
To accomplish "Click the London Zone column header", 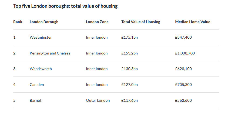I will (x=97, y=22).
